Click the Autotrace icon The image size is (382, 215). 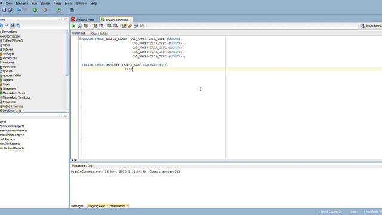(x=95, y=26)
